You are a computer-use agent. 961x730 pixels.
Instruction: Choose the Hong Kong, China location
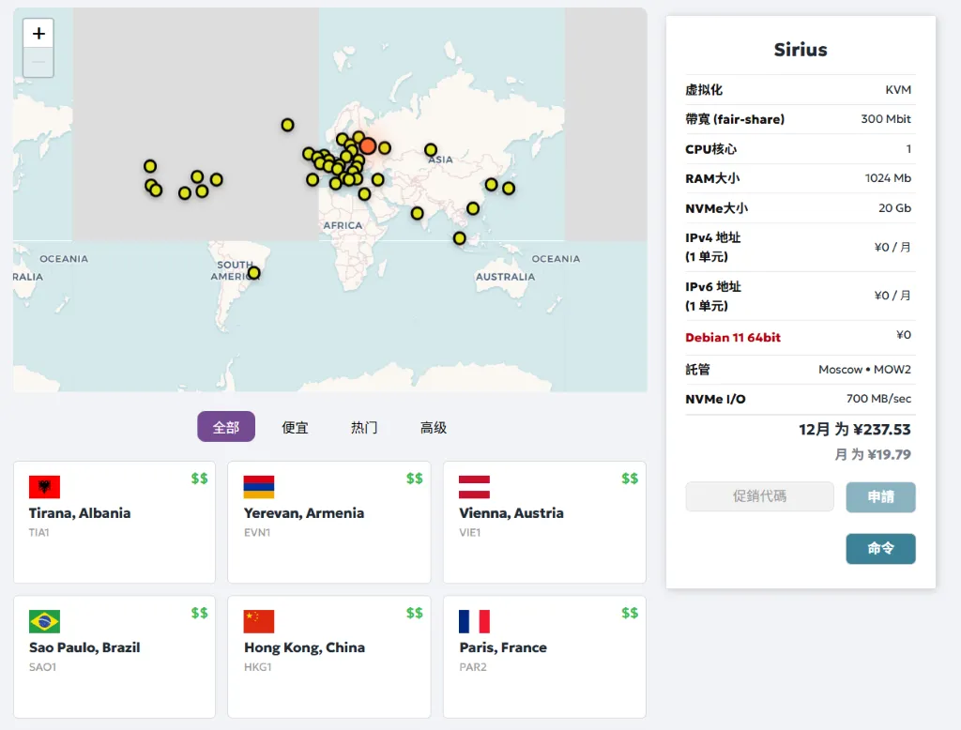[x=328, y=656]
